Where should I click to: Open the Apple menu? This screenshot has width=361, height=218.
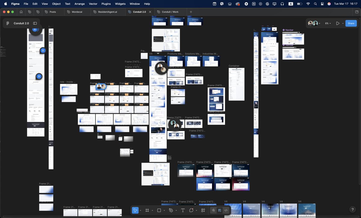click(5, 4)
